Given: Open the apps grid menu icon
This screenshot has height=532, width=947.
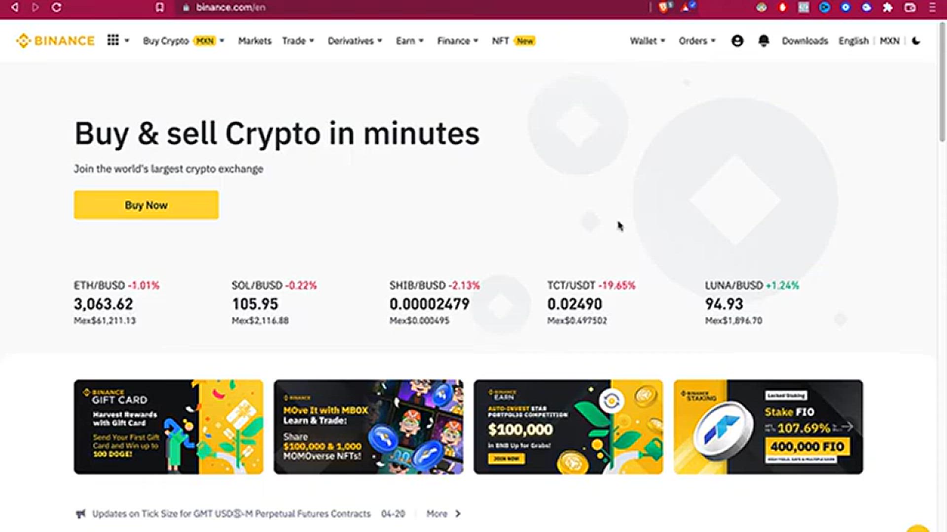Looking at the screenshot, I should coord(113,40).
